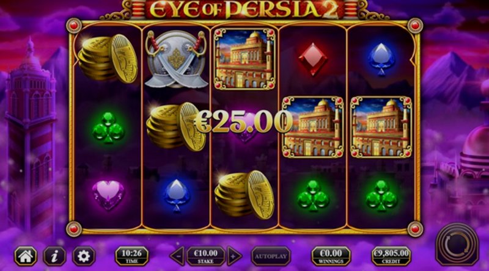The height and width of the screenshot is (271, 489).
Task: Click the 10:26 time display
Action: (x=132, y=256)
